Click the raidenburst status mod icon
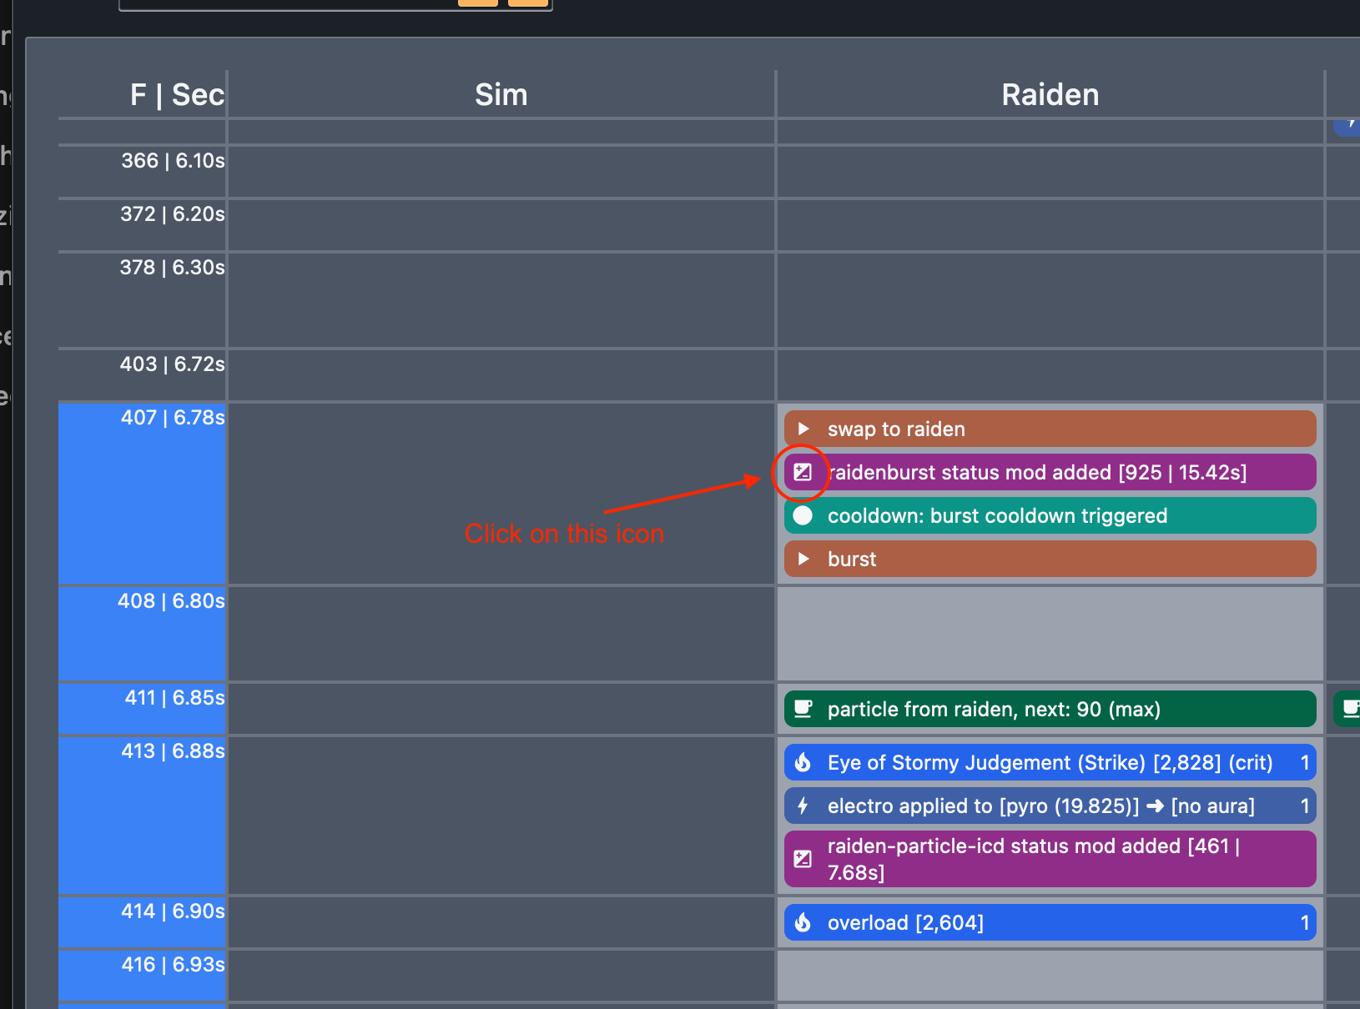This screenshot has height=1009, width=1360. pyautogui.click(x=803, y=472)
